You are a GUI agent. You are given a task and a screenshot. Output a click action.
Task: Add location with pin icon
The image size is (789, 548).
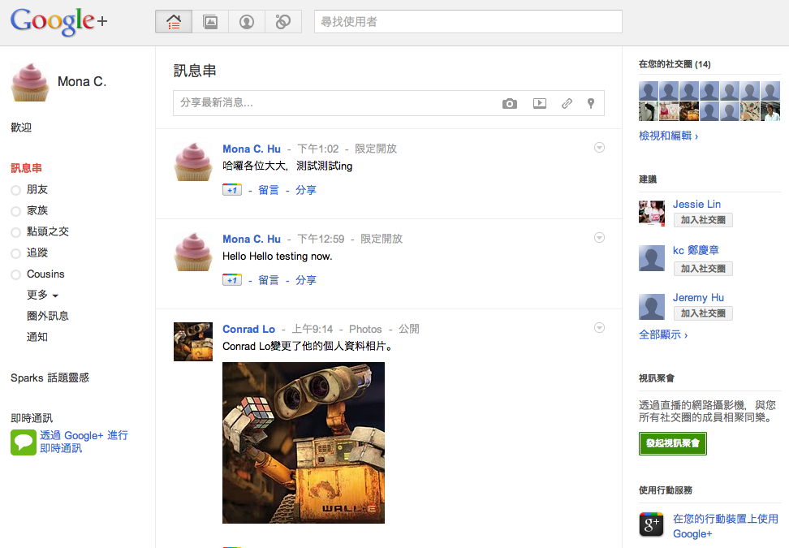coord(591,103)
